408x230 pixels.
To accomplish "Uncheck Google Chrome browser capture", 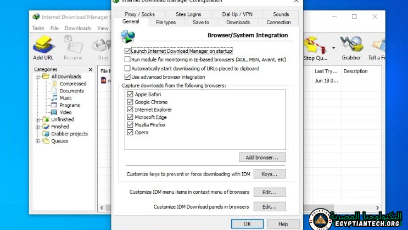I will click(130, 102).
